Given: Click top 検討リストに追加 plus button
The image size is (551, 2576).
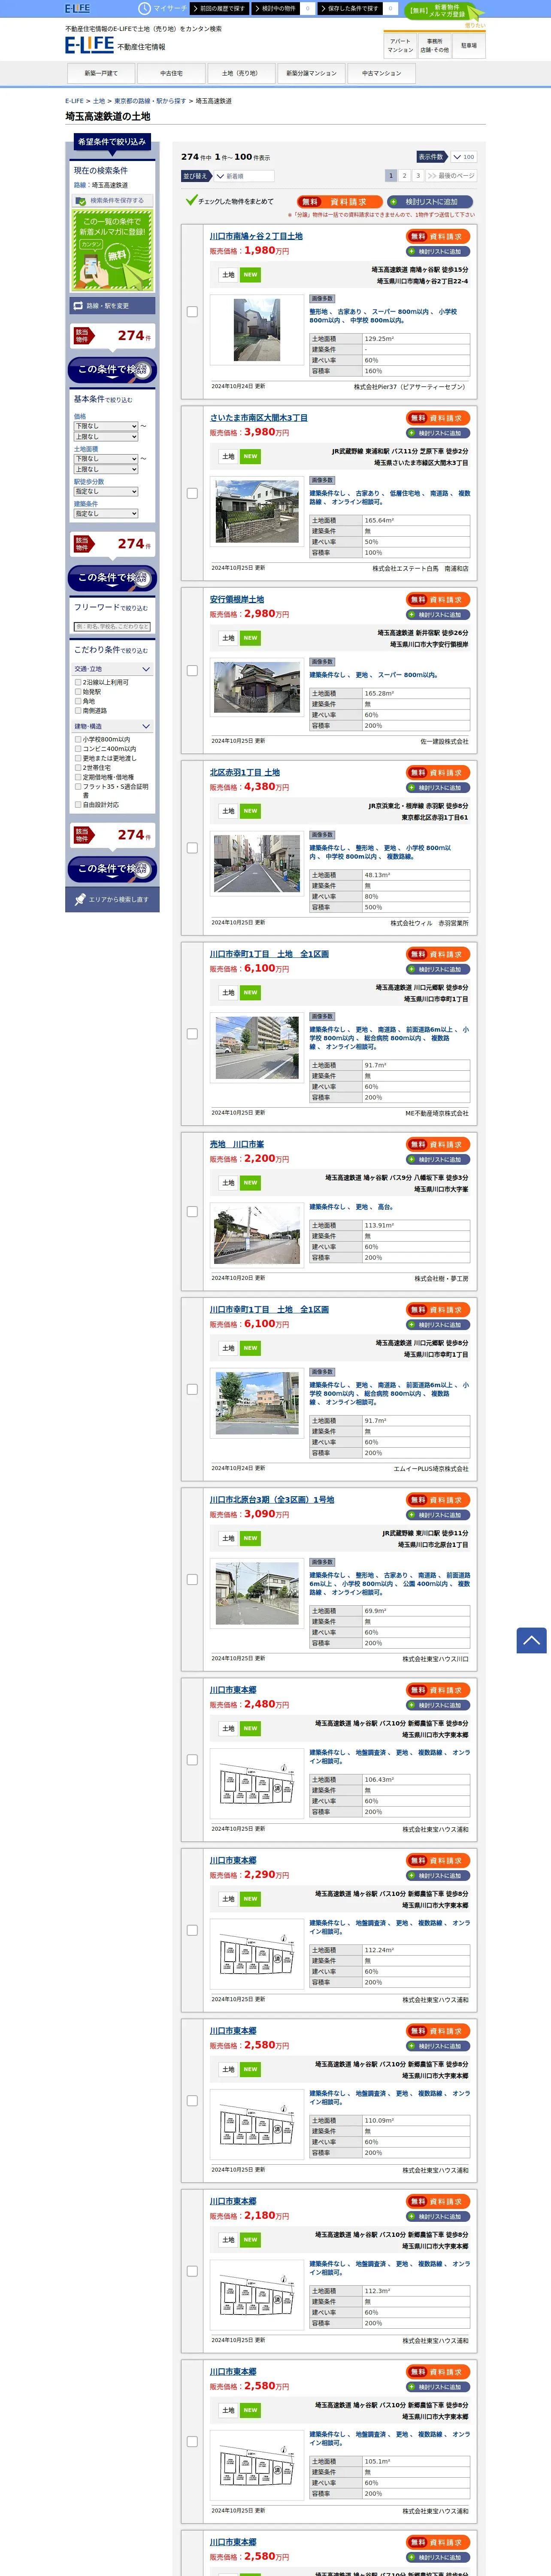Looking at the screenshot, I should pos(430,201).
